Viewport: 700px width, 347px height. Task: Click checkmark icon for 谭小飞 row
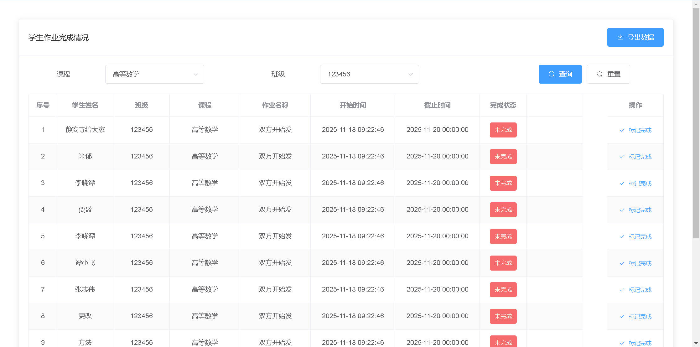click(622, 263)
